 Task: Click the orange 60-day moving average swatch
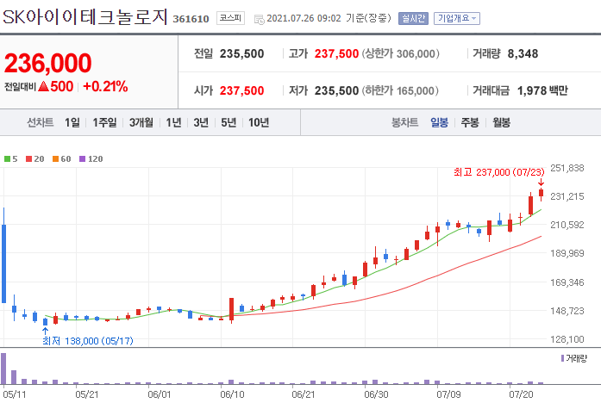tap(55, 158)
